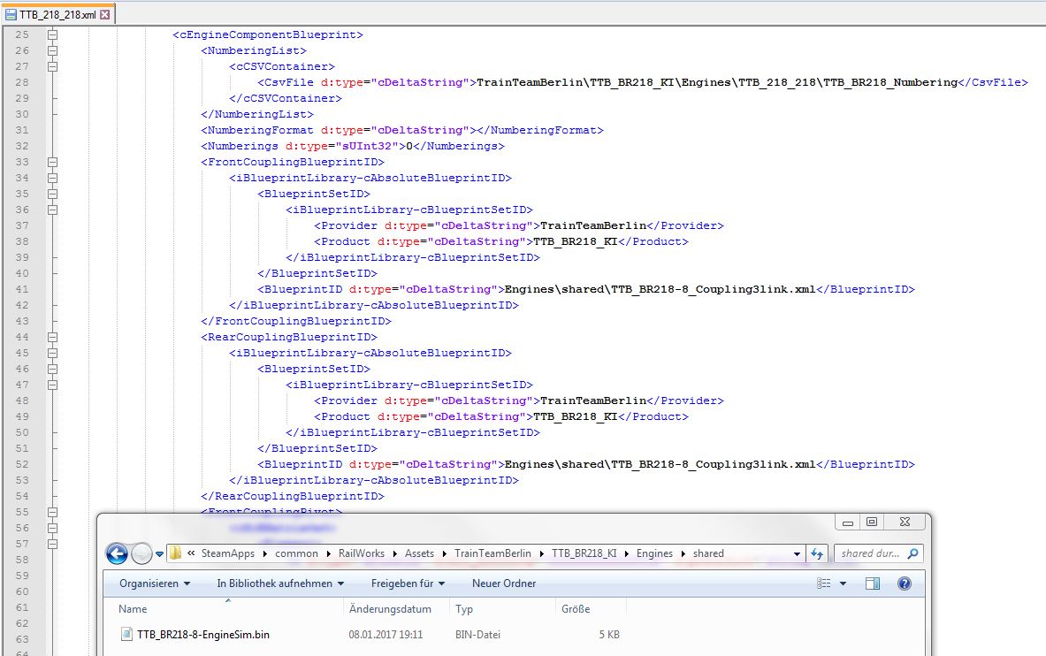
Task: Navigate to RailWorks in the breadcrumb
Action: (x=362, y=553)
